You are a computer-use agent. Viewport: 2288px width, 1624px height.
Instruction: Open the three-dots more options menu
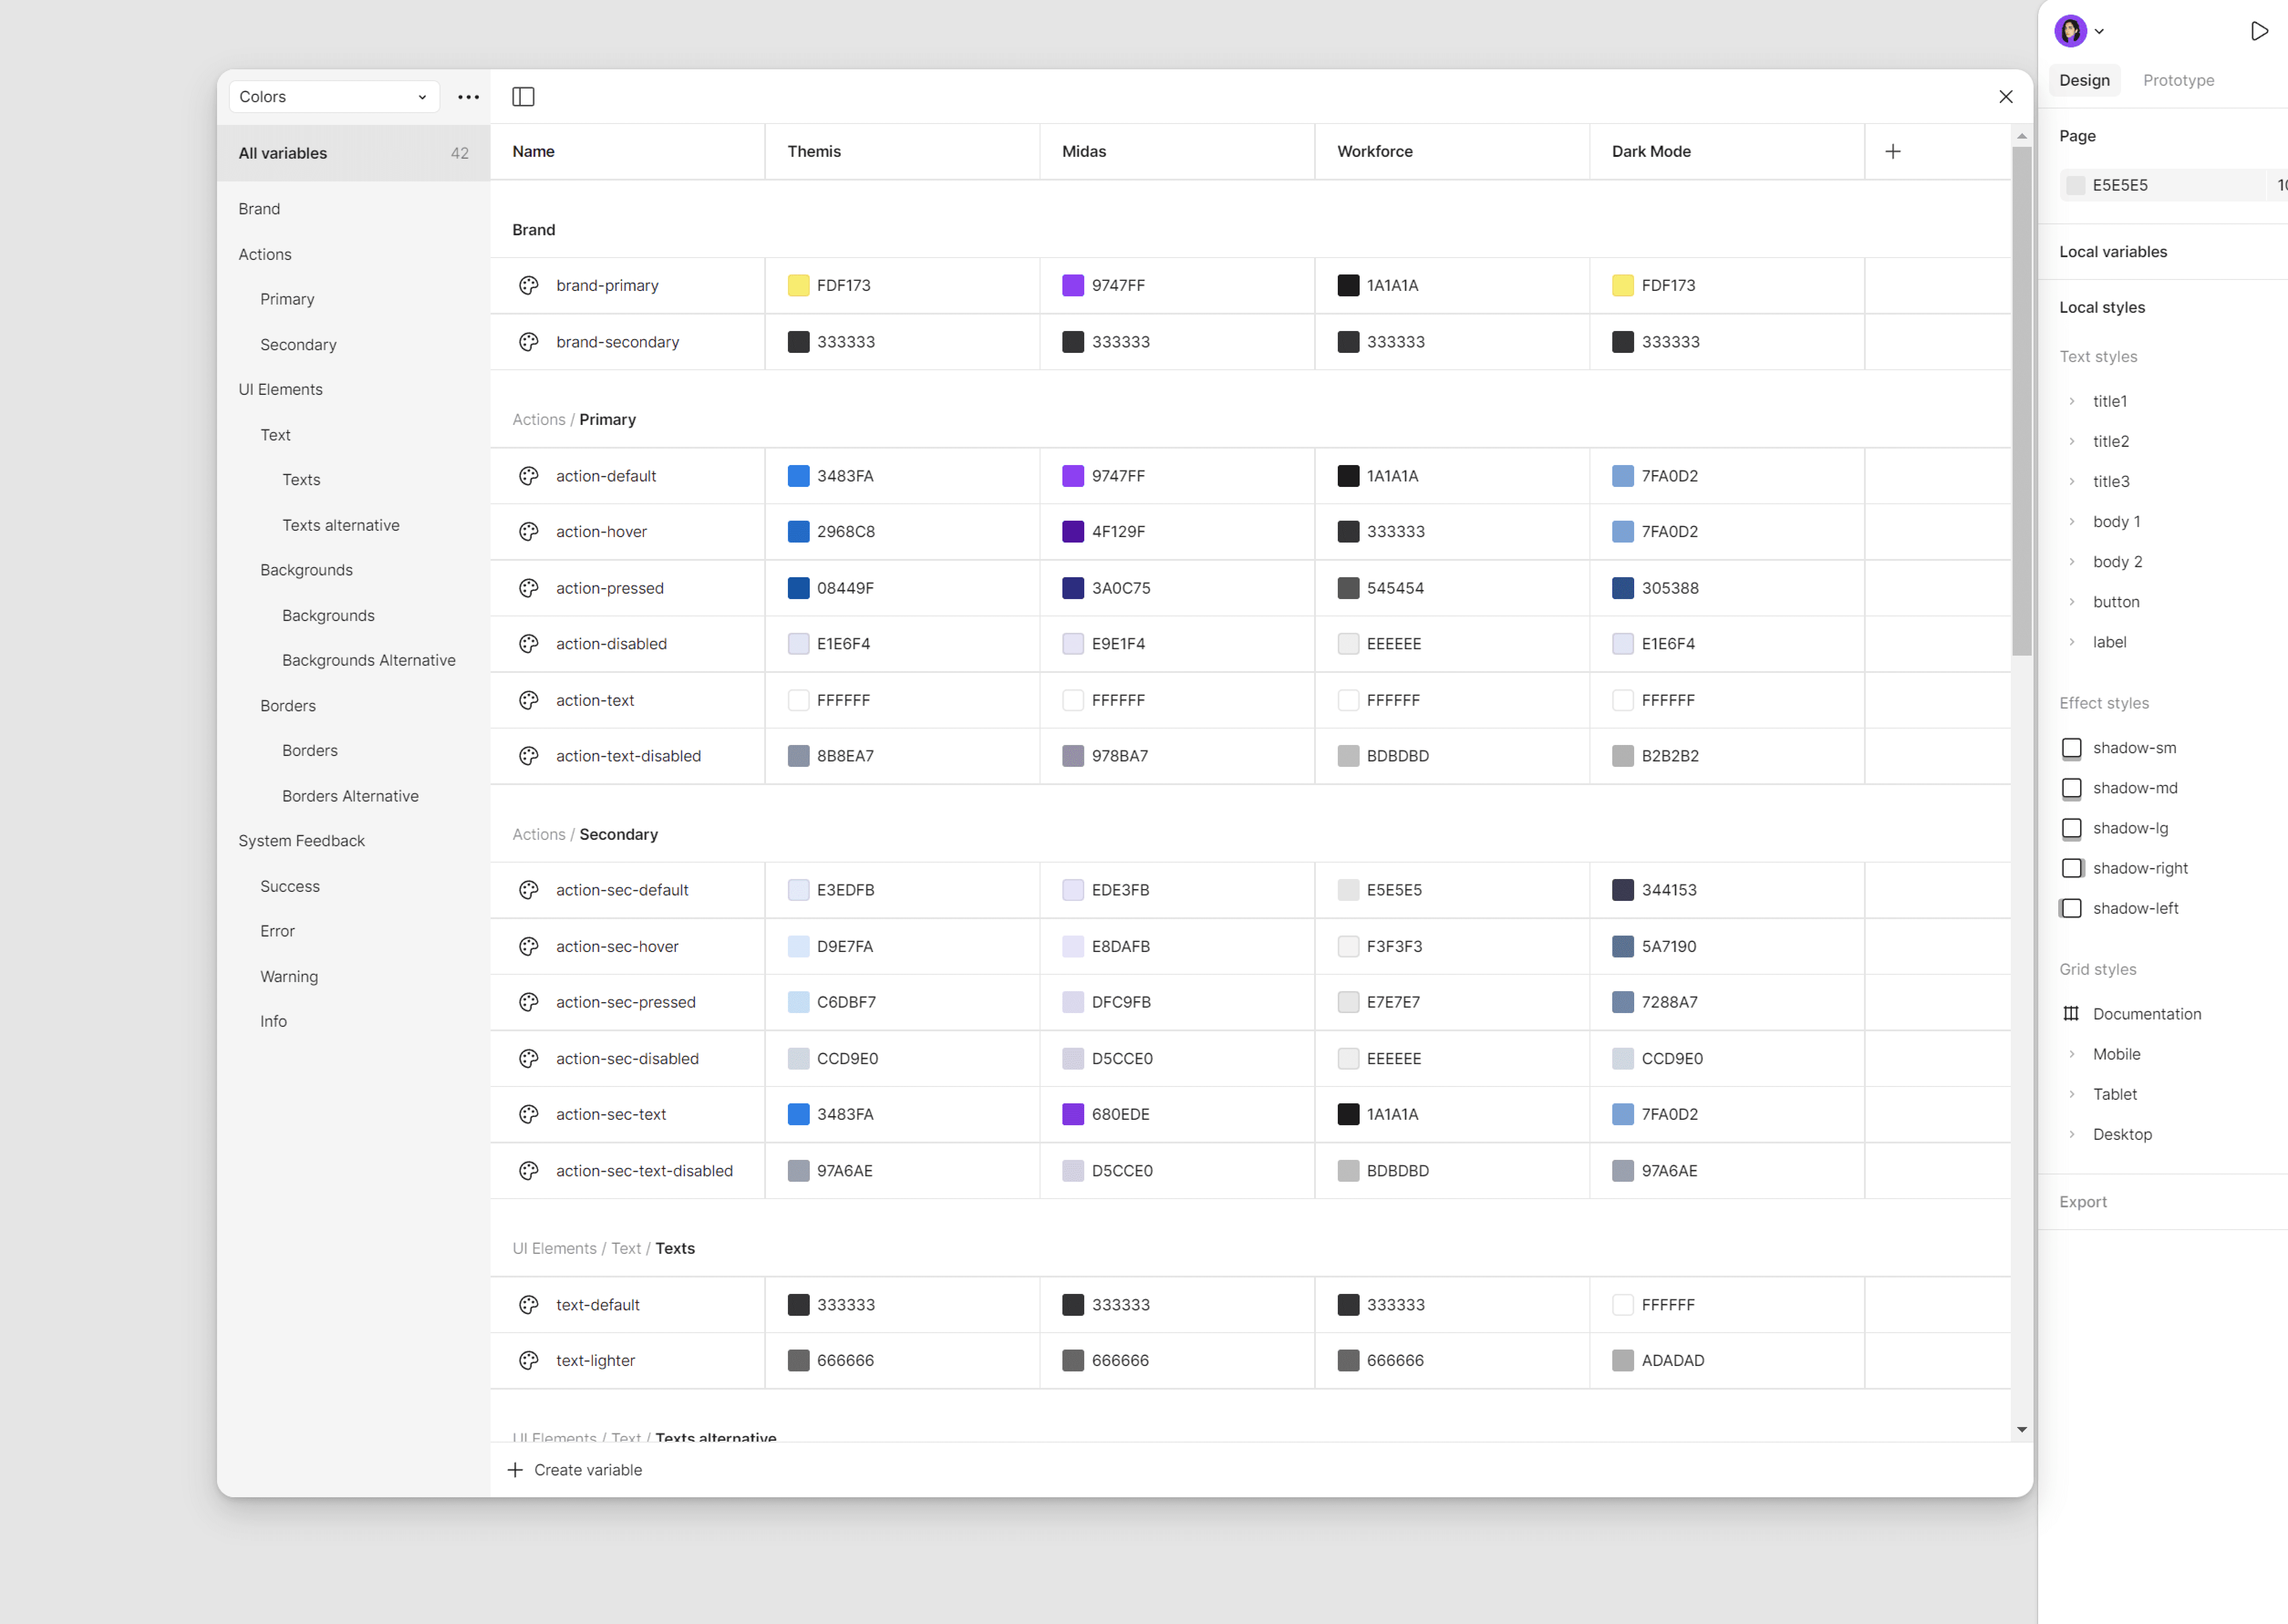coord(468,97)
